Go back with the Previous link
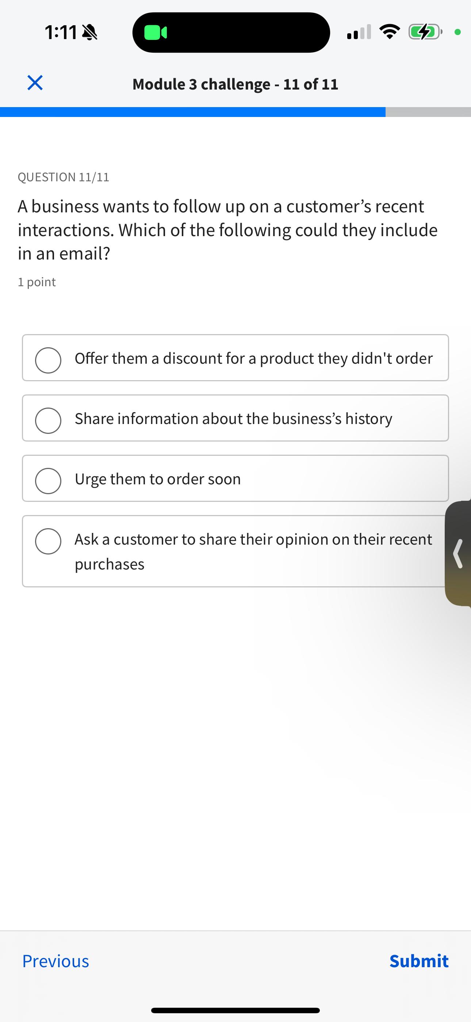Viewport: 471px width, 1022px height. click(x=55, y=961)
